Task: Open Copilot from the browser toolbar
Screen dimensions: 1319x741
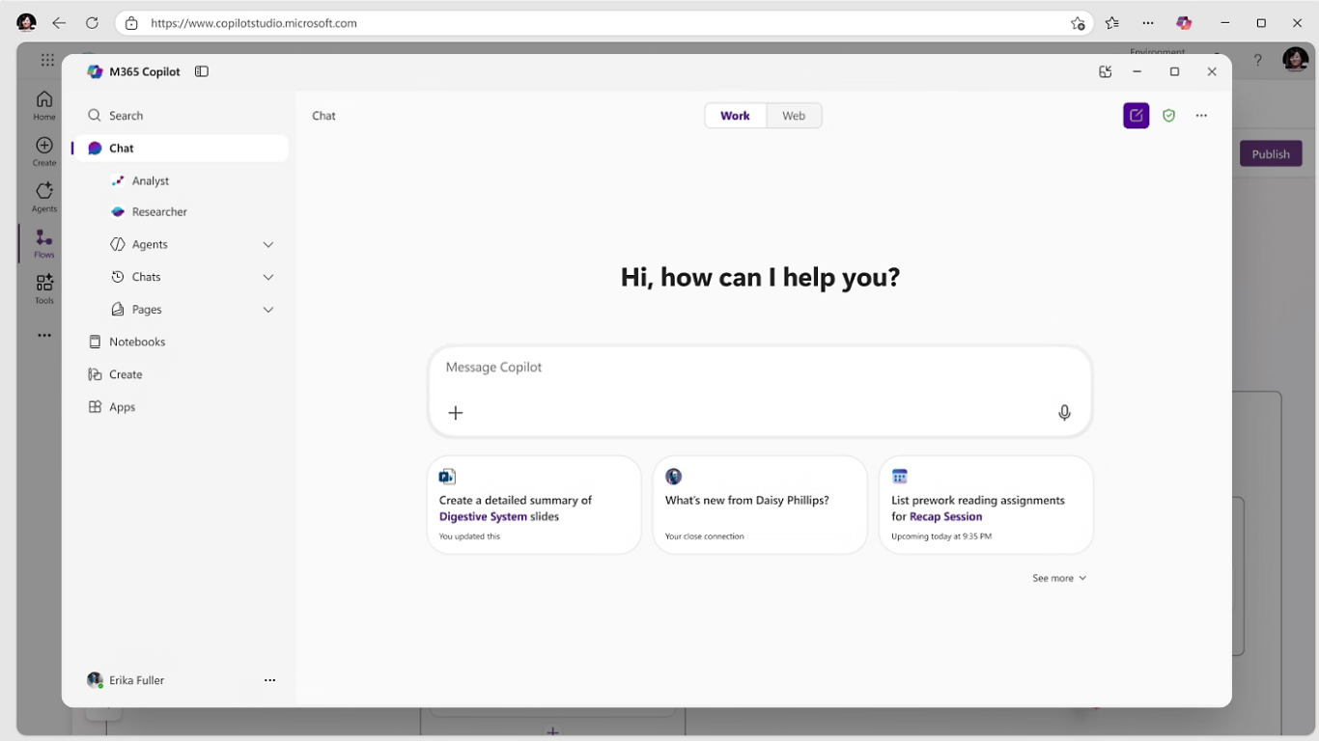Action: (1184, 22)
